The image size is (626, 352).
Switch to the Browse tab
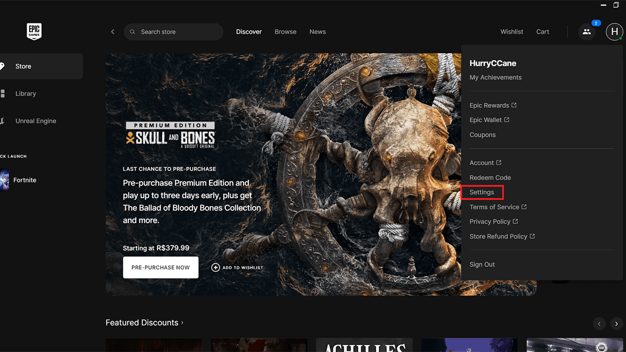point(285,32)
